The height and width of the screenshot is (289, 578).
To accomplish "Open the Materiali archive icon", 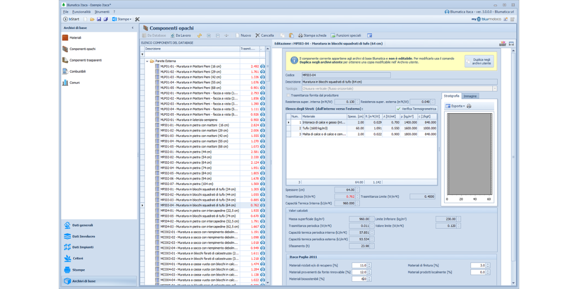I will (x=65, y=38).
